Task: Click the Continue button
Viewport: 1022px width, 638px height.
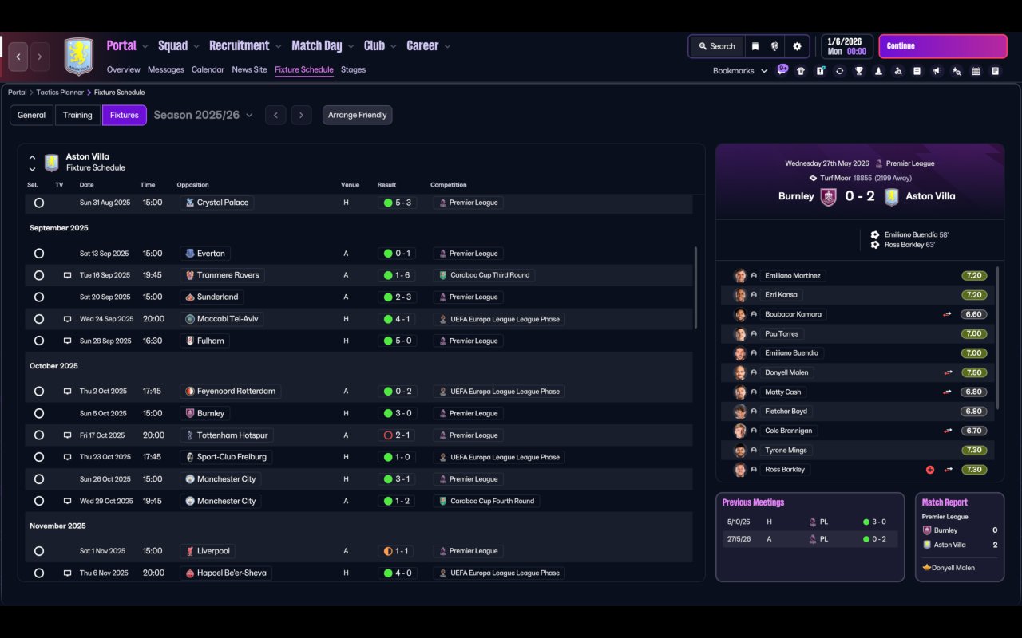Action: click(x=943, y=46)
